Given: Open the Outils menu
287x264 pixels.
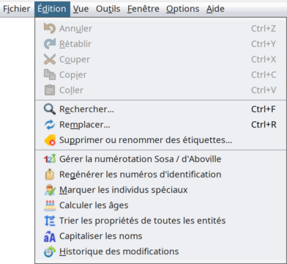Looking at the screenshot, I should click(108, 9).
